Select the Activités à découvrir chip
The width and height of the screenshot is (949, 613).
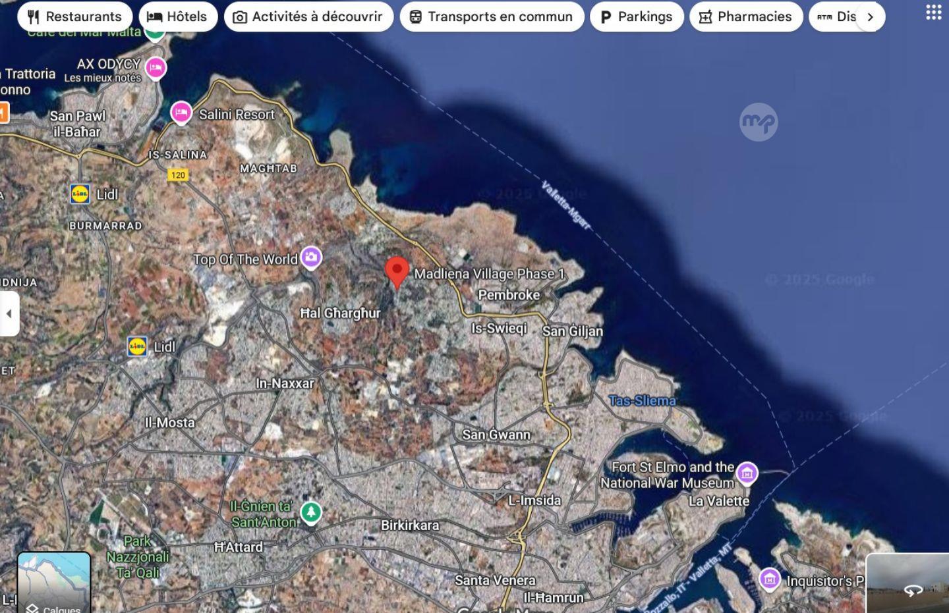[308, 16]
